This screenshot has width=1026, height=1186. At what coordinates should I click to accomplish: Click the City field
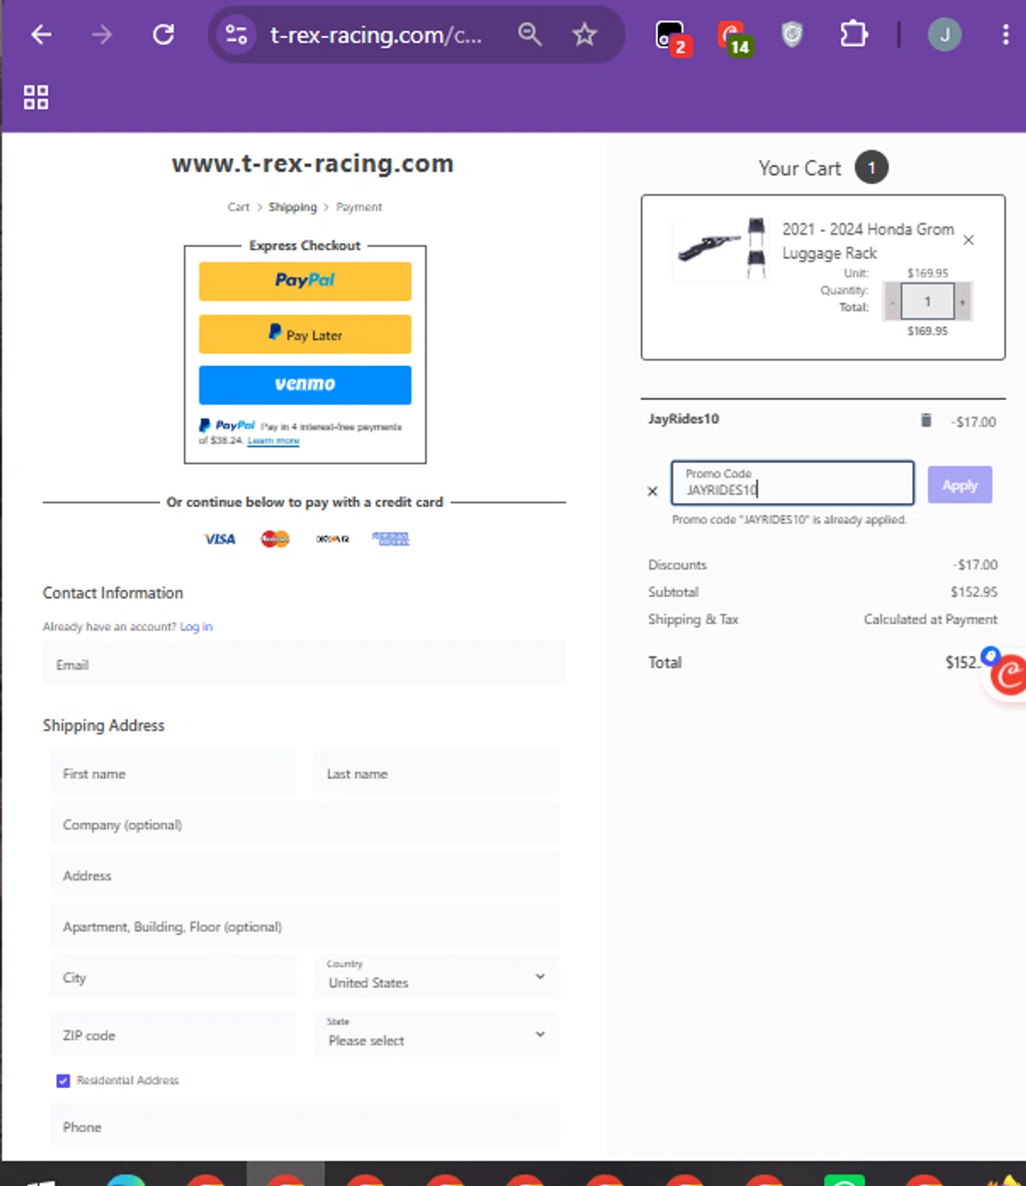click(173, 976)
